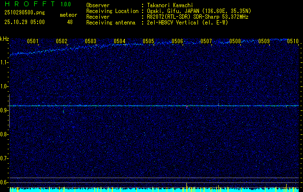Click the meteor count value 48
The width and height of the screenshot is (303, 192).
(x=70, y=22)
